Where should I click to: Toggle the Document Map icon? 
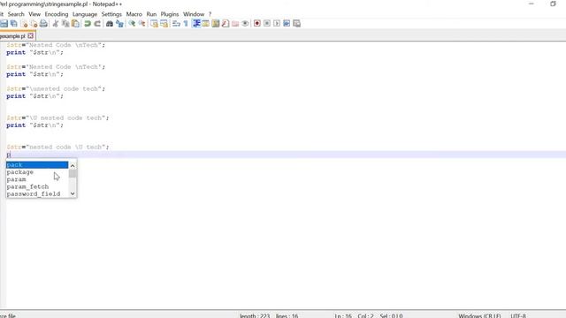pyautogui.click(x=216, y=24)
